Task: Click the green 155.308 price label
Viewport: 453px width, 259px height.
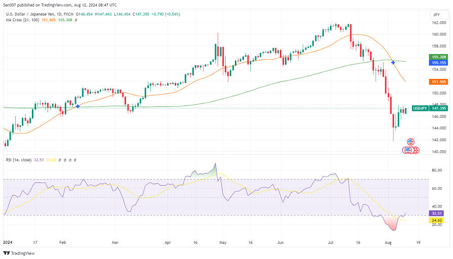Action: (x=438, y=57)
